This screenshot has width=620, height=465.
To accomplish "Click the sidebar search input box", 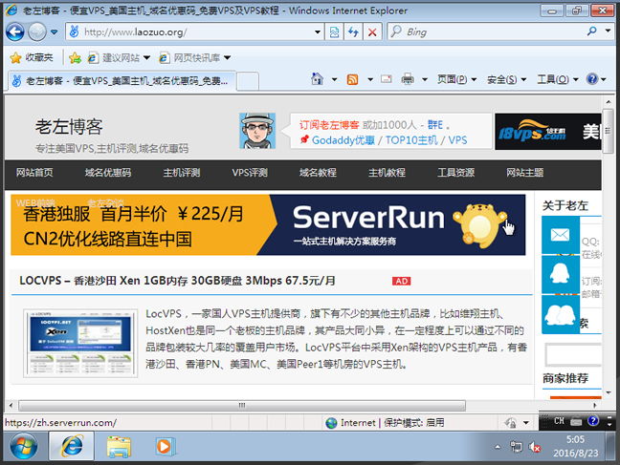I will 573,354.
